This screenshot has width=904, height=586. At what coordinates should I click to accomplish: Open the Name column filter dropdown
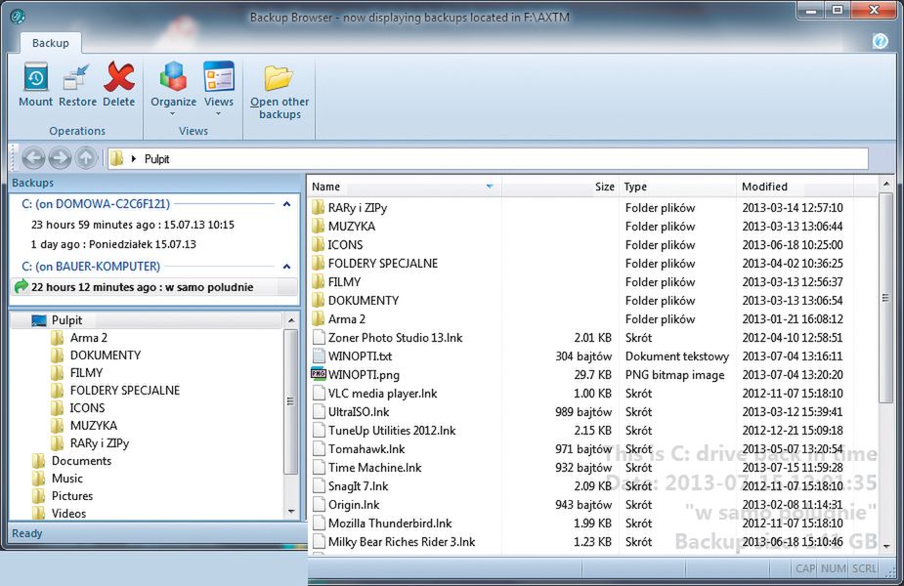click(x=490, y=187)
